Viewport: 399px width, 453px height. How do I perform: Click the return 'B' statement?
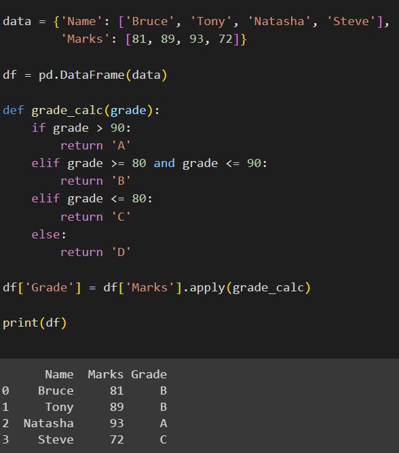pos(96,181)
